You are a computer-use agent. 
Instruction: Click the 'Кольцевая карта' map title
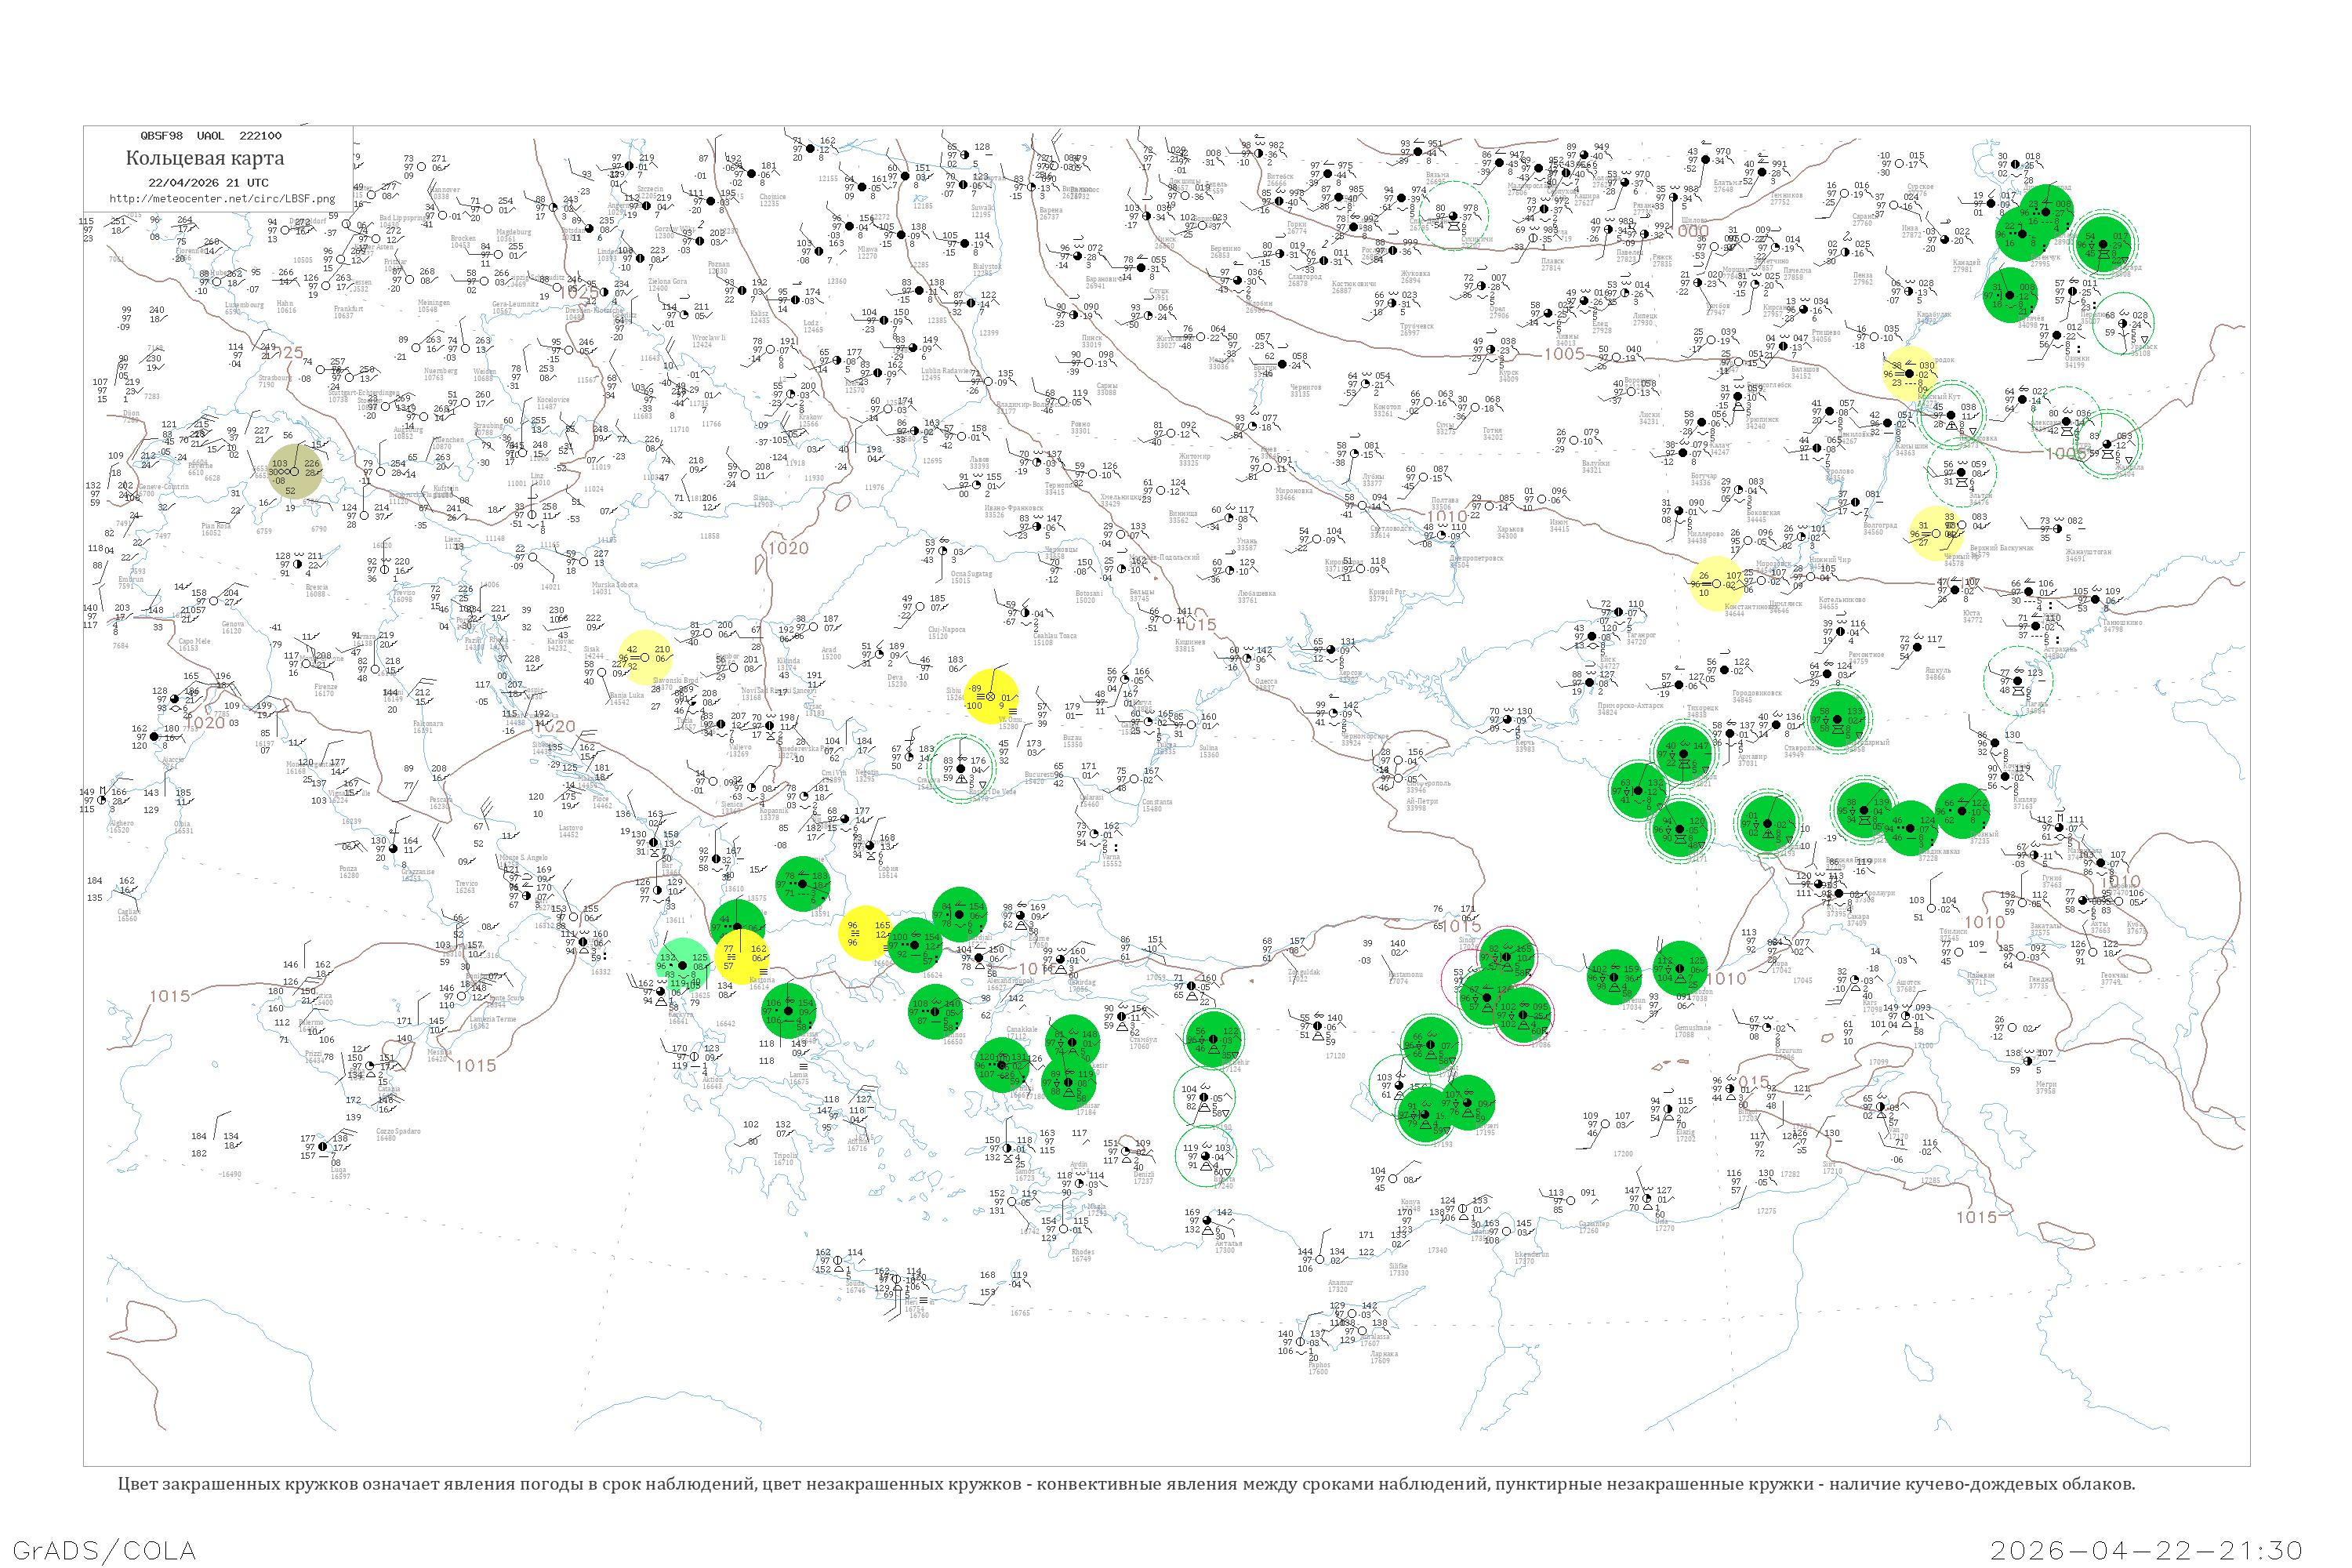pyautogui.click(x=205, y=158)
